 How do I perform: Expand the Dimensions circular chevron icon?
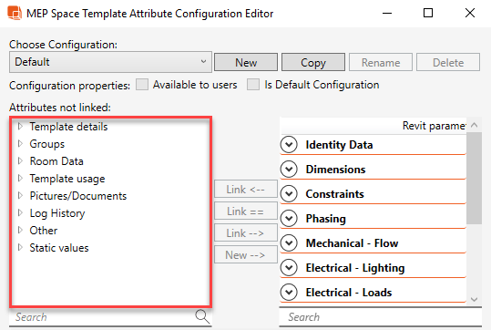tap(289, 170)
